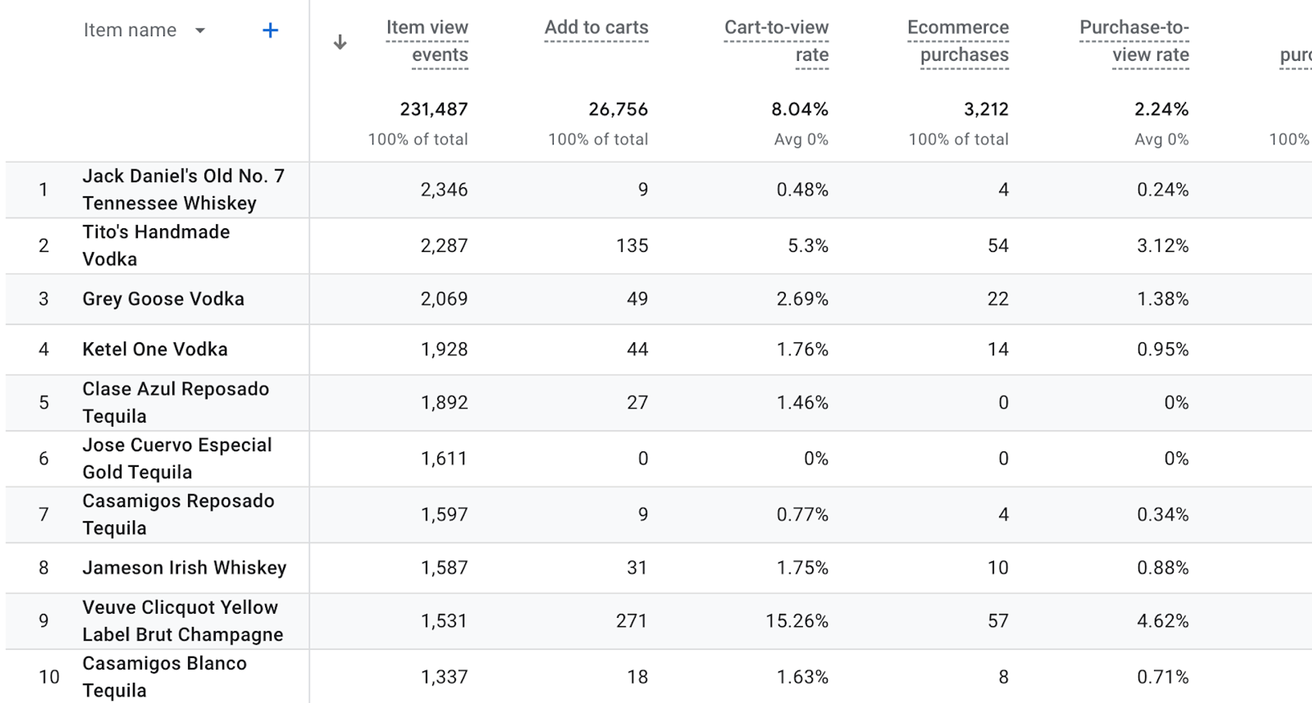Sort by Add to carts column
The height and width of the screenshot is (703, 1312).
597,27
